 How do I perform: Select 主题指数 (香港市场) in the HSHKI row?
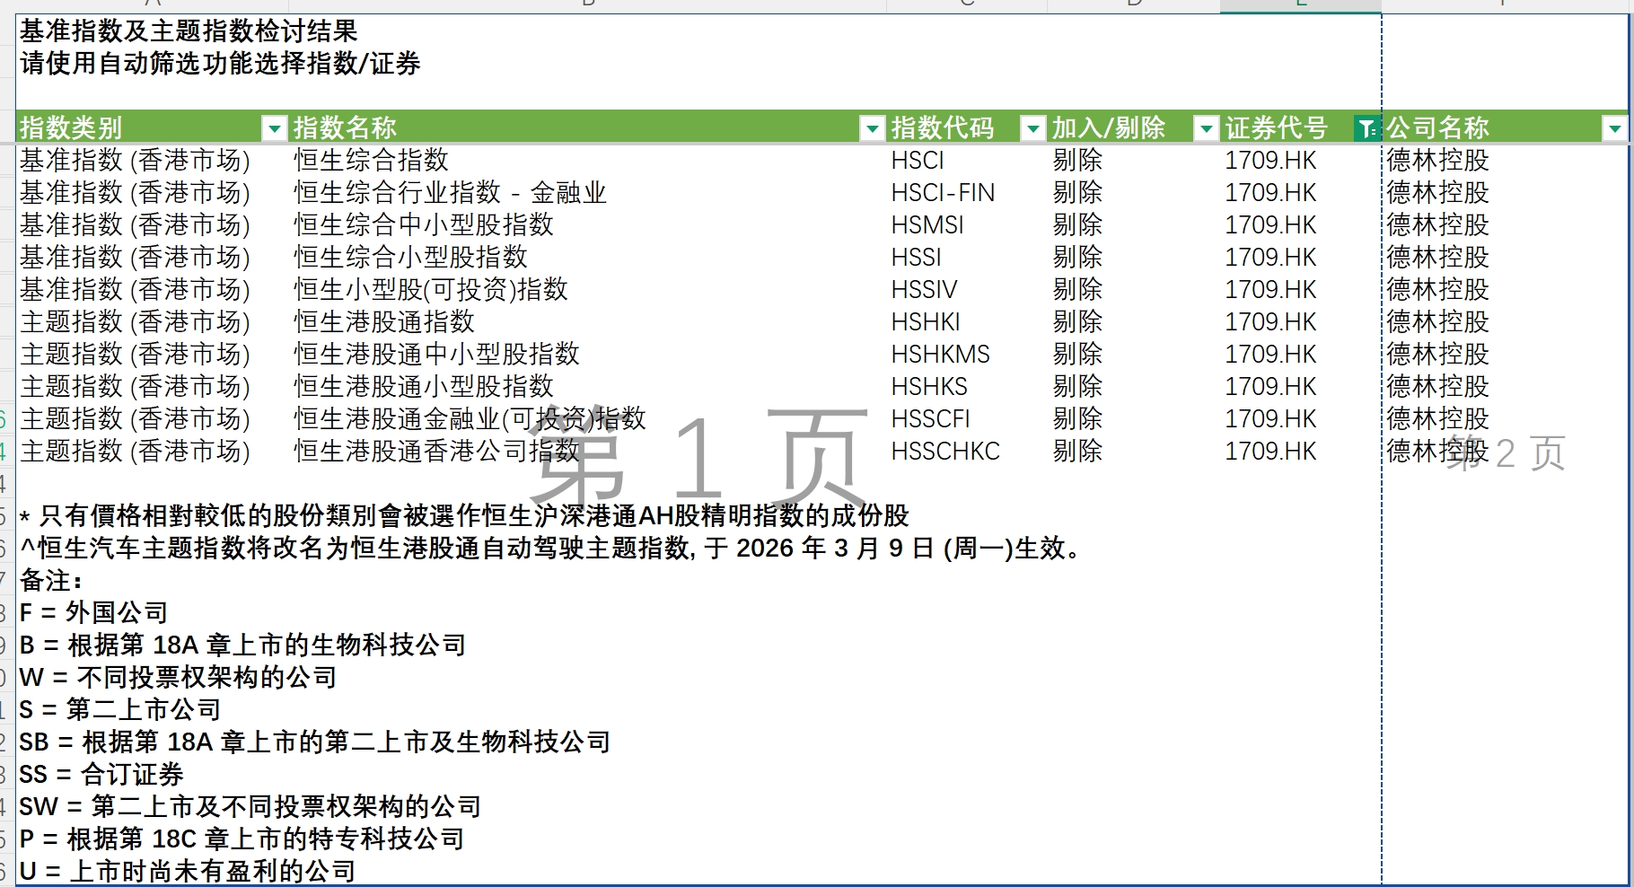click(x=136, y=322)
